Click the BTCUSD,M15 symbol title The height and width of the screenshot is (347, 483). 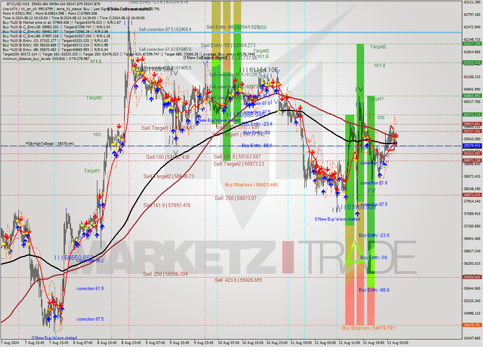(x=19, y=4)
